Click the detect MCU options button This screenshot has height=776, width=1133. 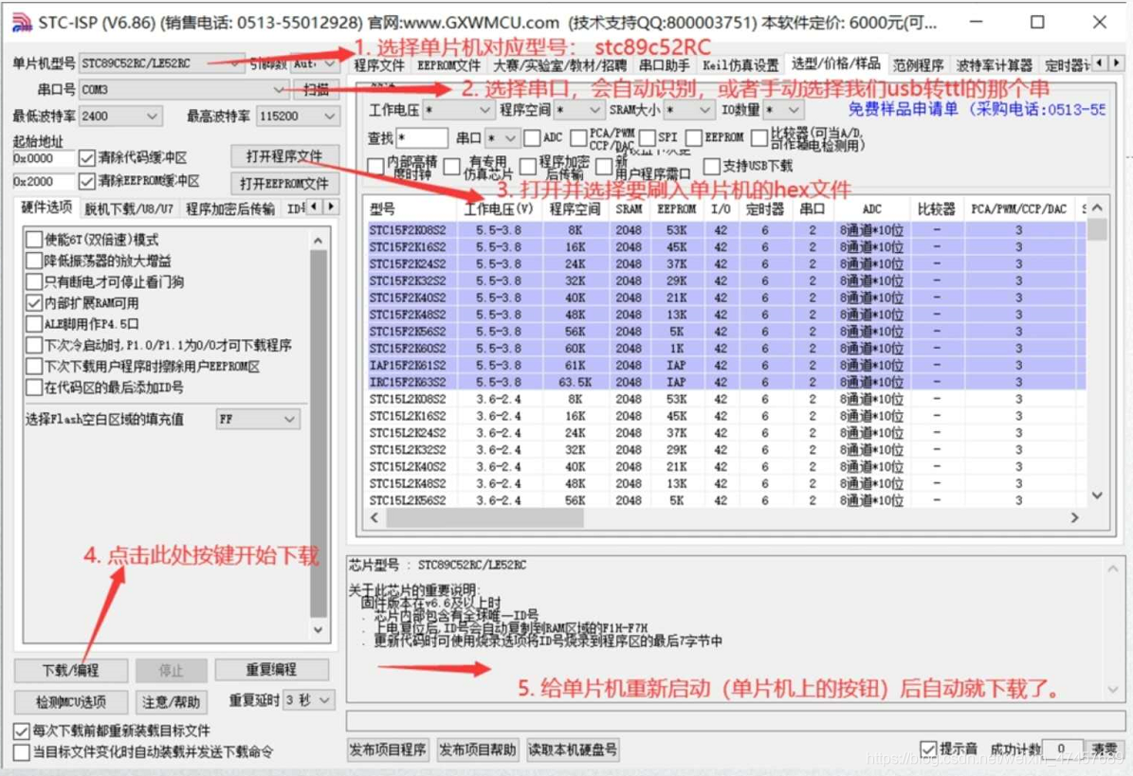tap(71, 702)
